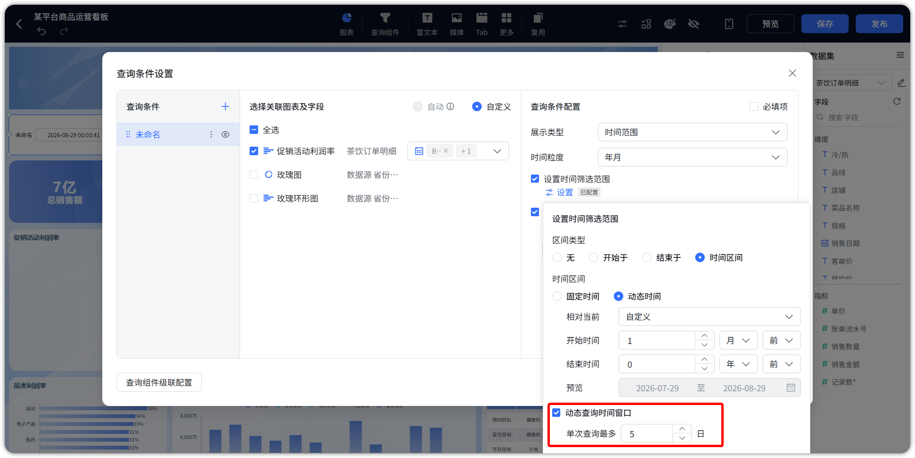
Task: Open the 开始时间 unit dropdown showing 月
Action: click(738, 340)
